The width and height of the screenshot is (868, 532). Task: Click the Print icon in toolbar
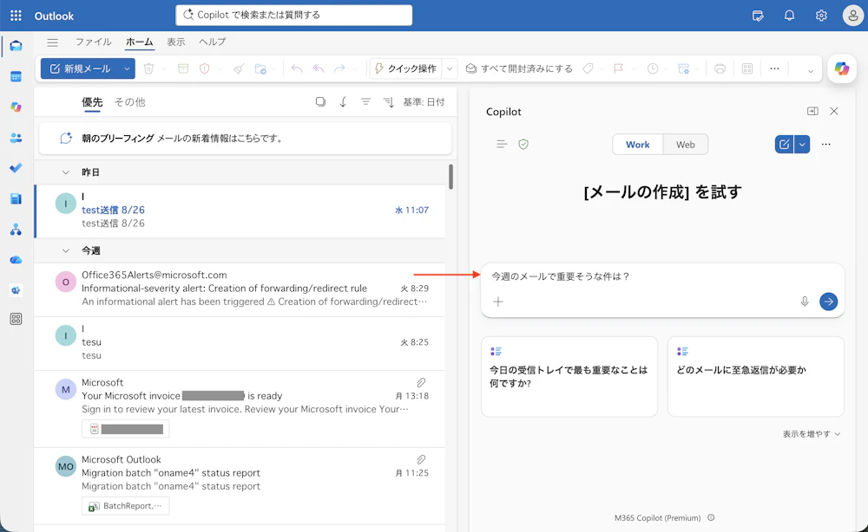click(720, 68)
